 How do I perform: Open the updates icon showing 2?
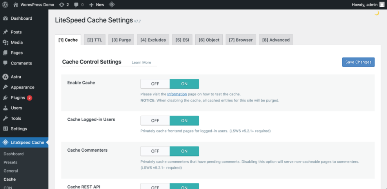click(x=62, y=4)
